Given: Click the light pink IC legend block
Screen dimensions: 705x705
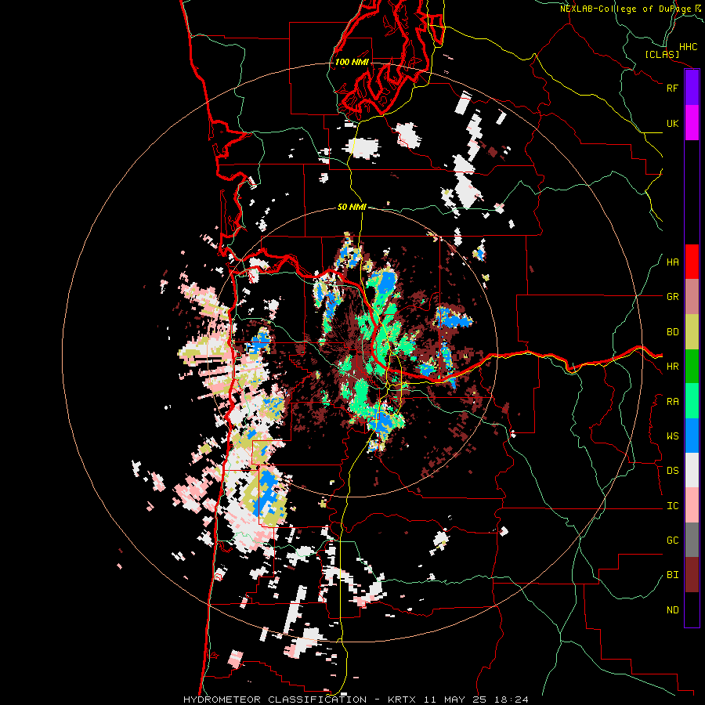Looking at the screenshot, I should [692, 505].
